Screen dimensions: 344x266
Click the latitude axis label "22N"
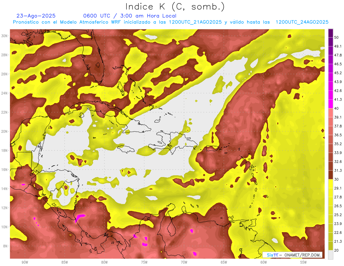(4, 112)
